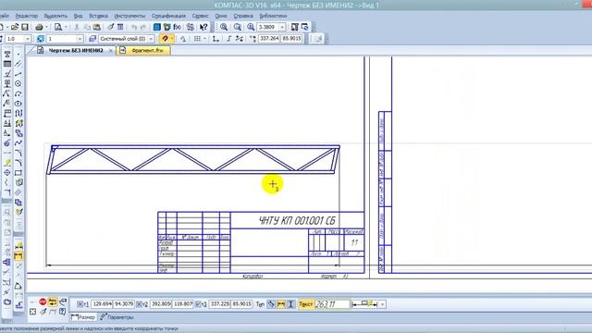Close the Чертеж БЕЗ ИМЕНИ2 tab
This screenshot has height=333, width=592.
pos(111,51)
